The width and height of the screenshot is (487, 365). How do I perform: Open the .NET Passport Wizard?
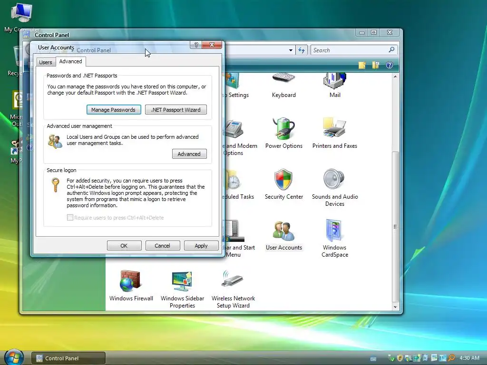coord(176,110)
